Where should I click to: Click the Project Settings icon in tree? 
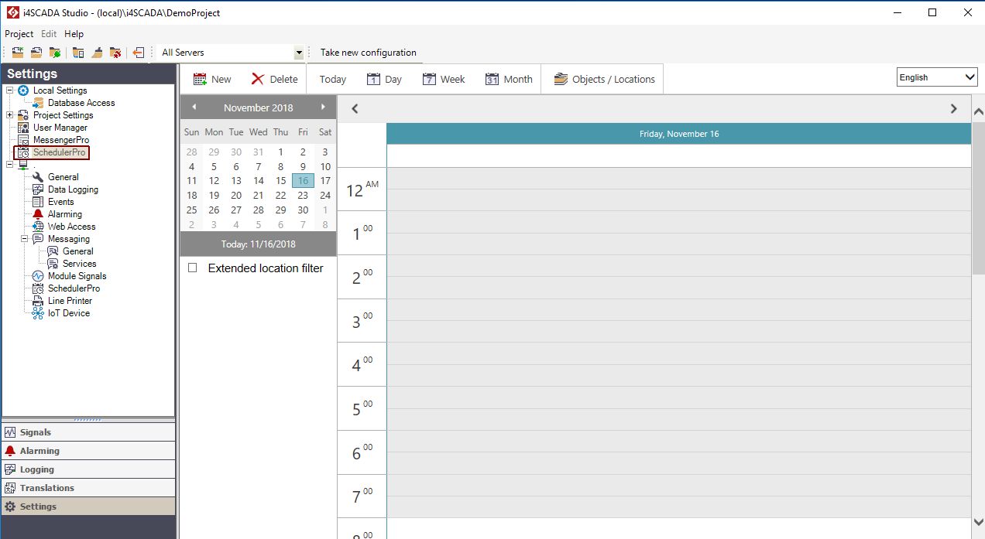(23, 115)
